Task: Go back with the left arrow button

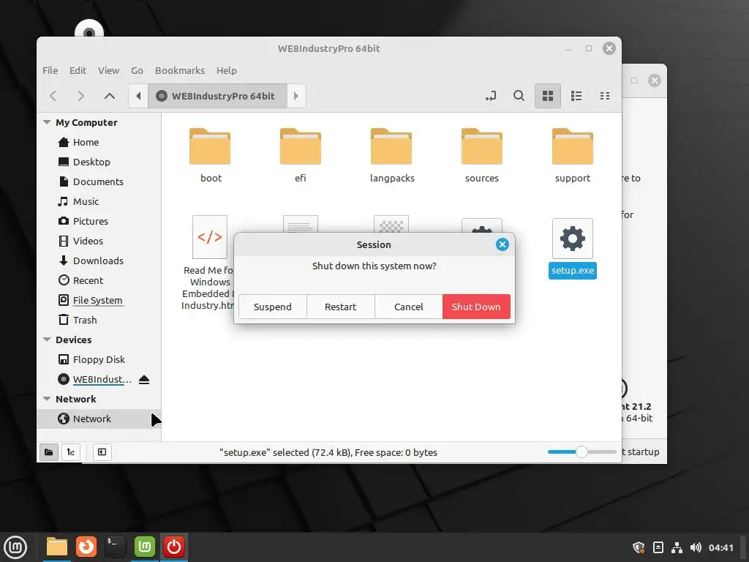Action: (x=53, y=96)
